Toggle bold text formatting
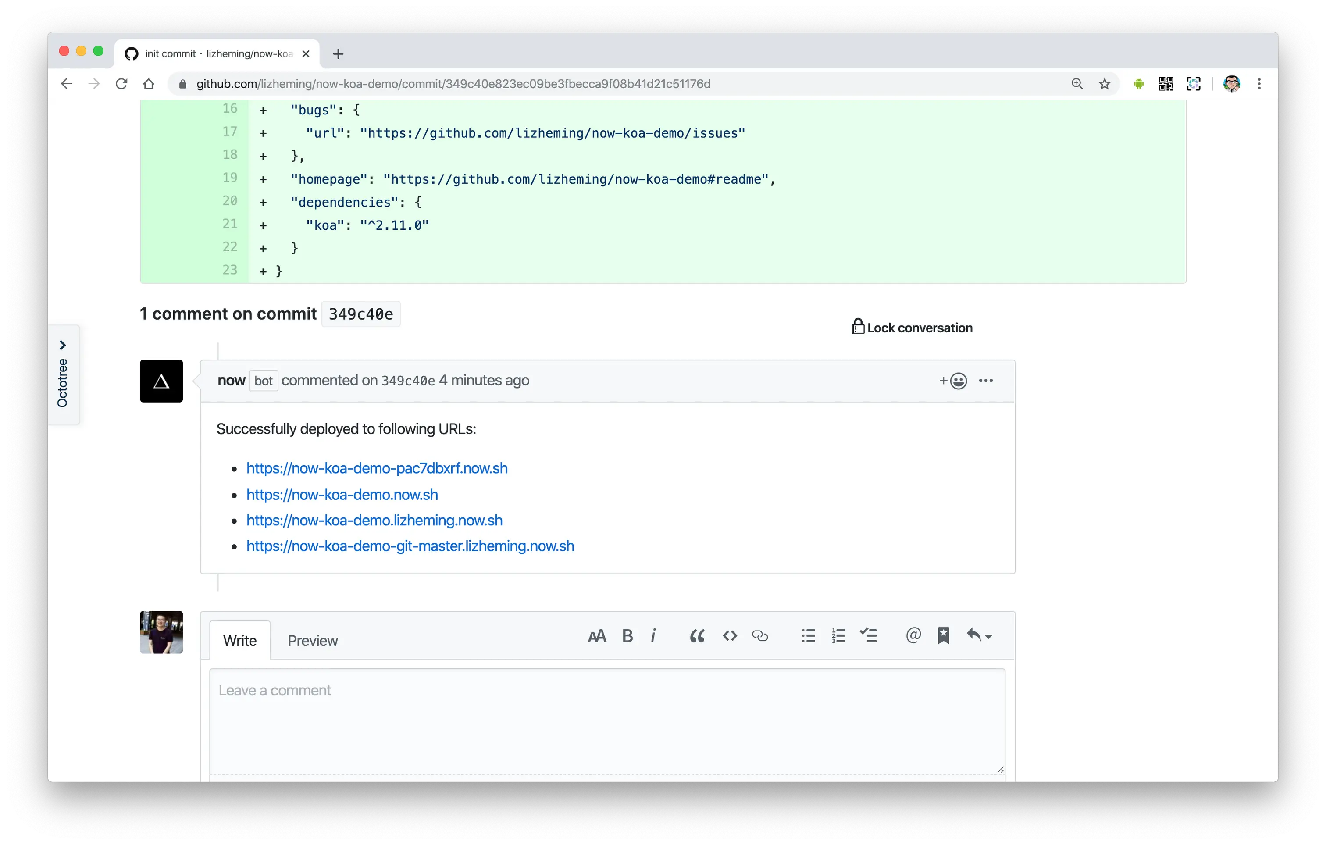This screenshot has height=845, width=1326. coord(627,636)
